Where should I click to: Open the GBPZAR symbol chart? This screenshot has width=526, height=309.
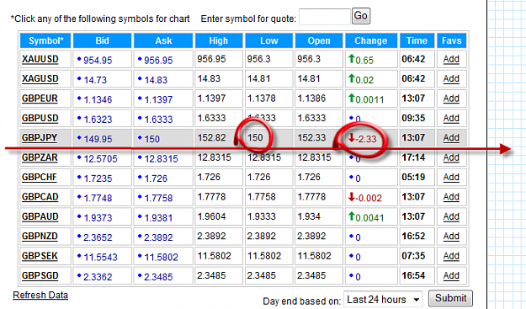point(40,157)
